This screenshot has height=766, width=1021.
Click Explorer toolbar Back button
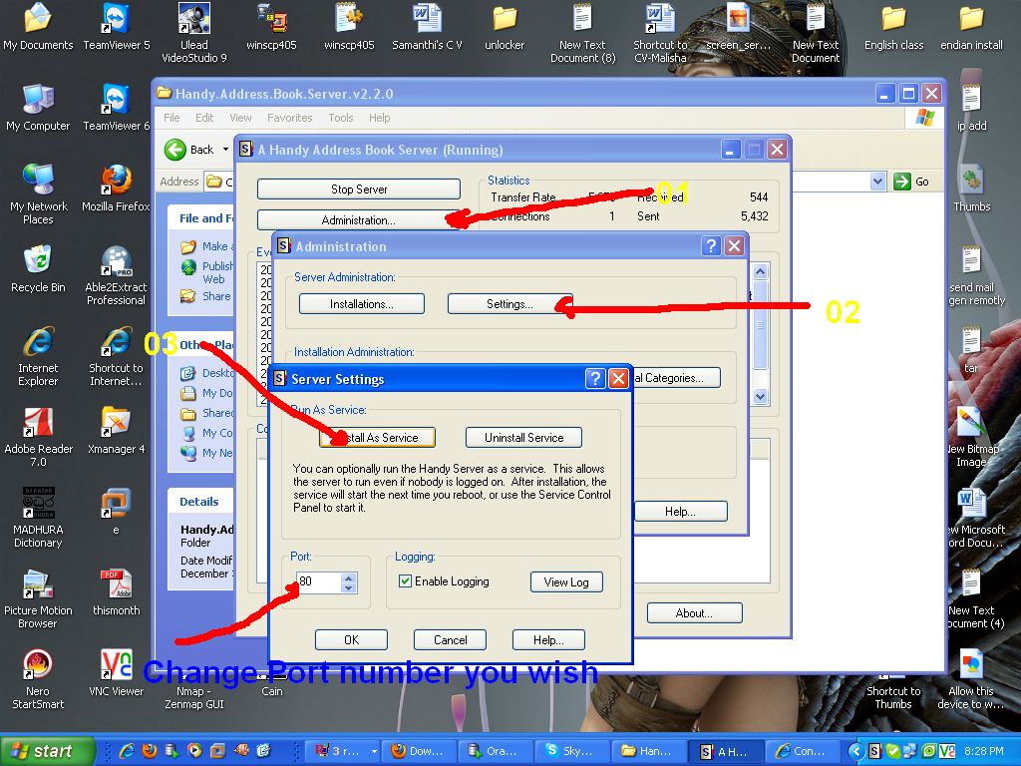[x=189, y=150]
